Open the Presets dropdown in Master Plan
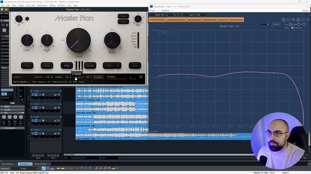The height and width of the screenshot is (174, 311). (117, 77)
